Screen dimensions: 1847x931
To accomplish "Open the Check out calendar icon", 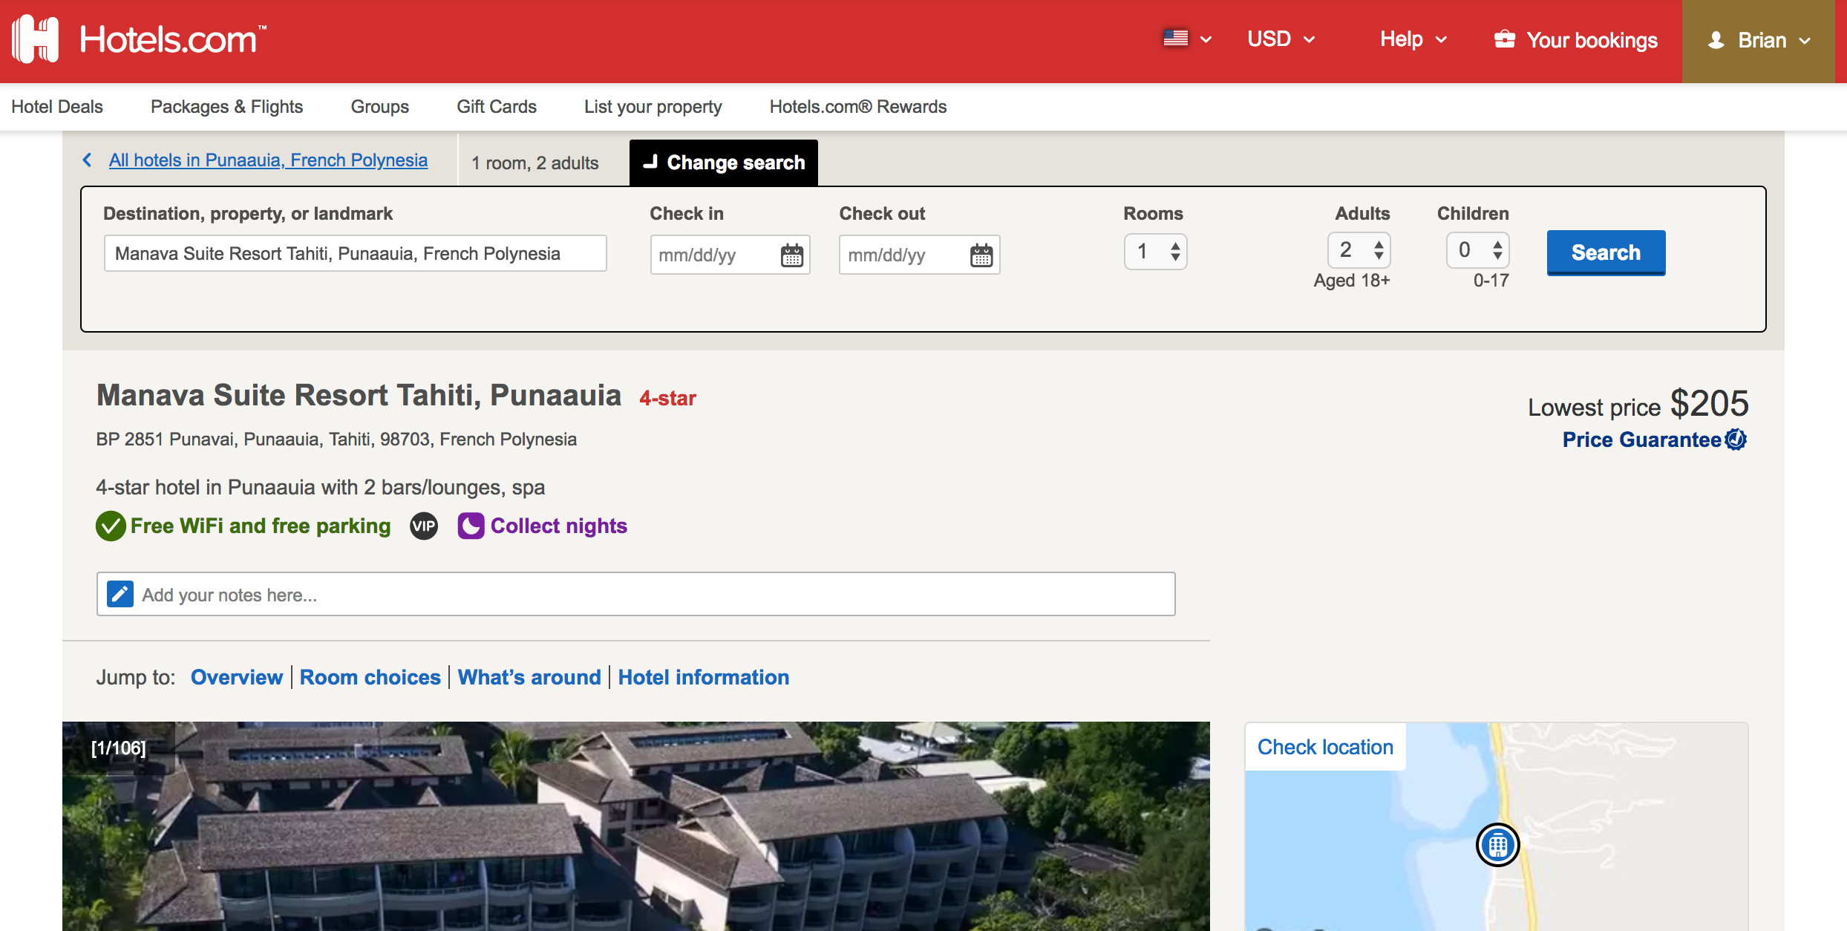I will pos(981,255).
